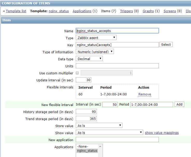Viewport: 191px width, 157px height.
Task: Click the Update interval field
Action: [84, 80]
